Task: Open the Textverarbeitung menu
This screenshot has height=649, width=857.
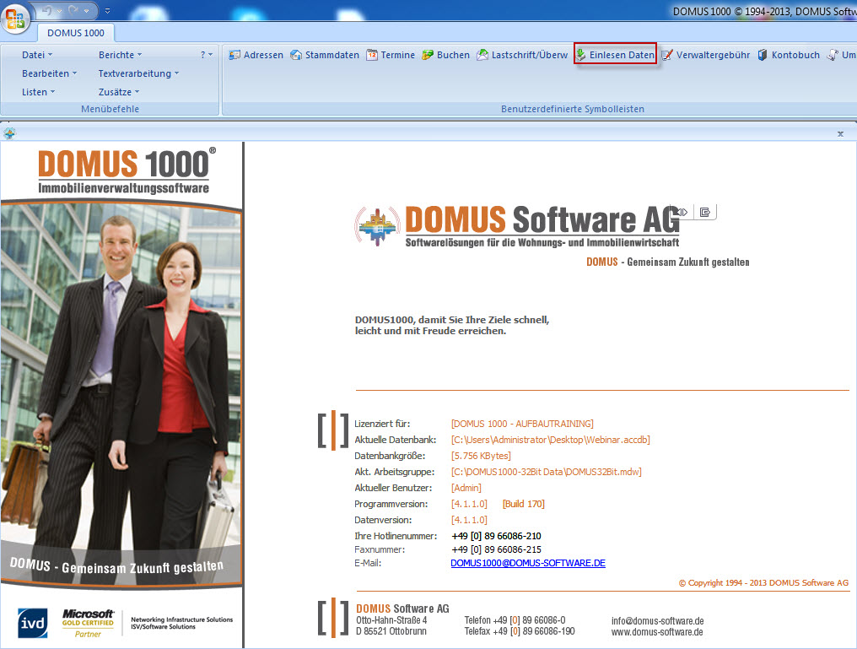Action: pos(138,73)
